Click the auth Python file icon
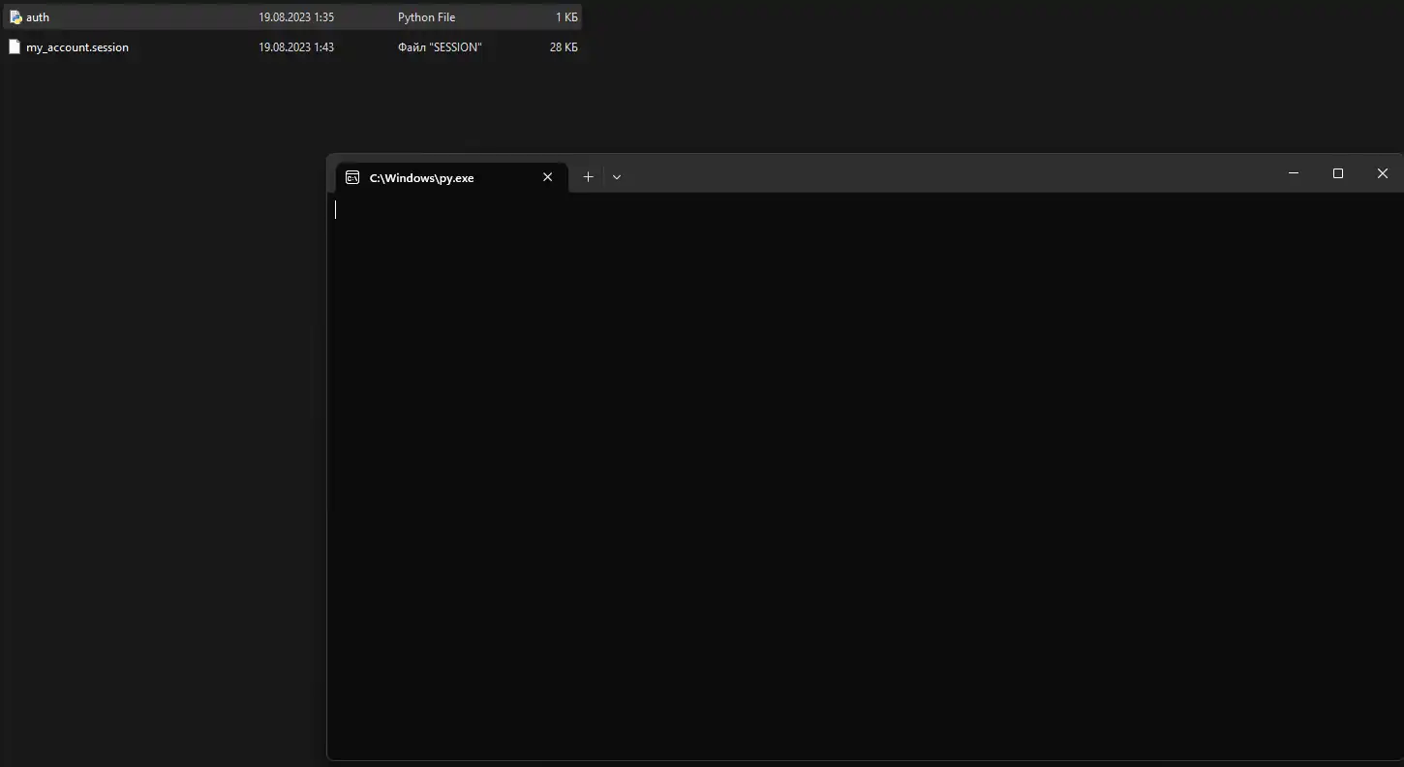 pos(15,17)
